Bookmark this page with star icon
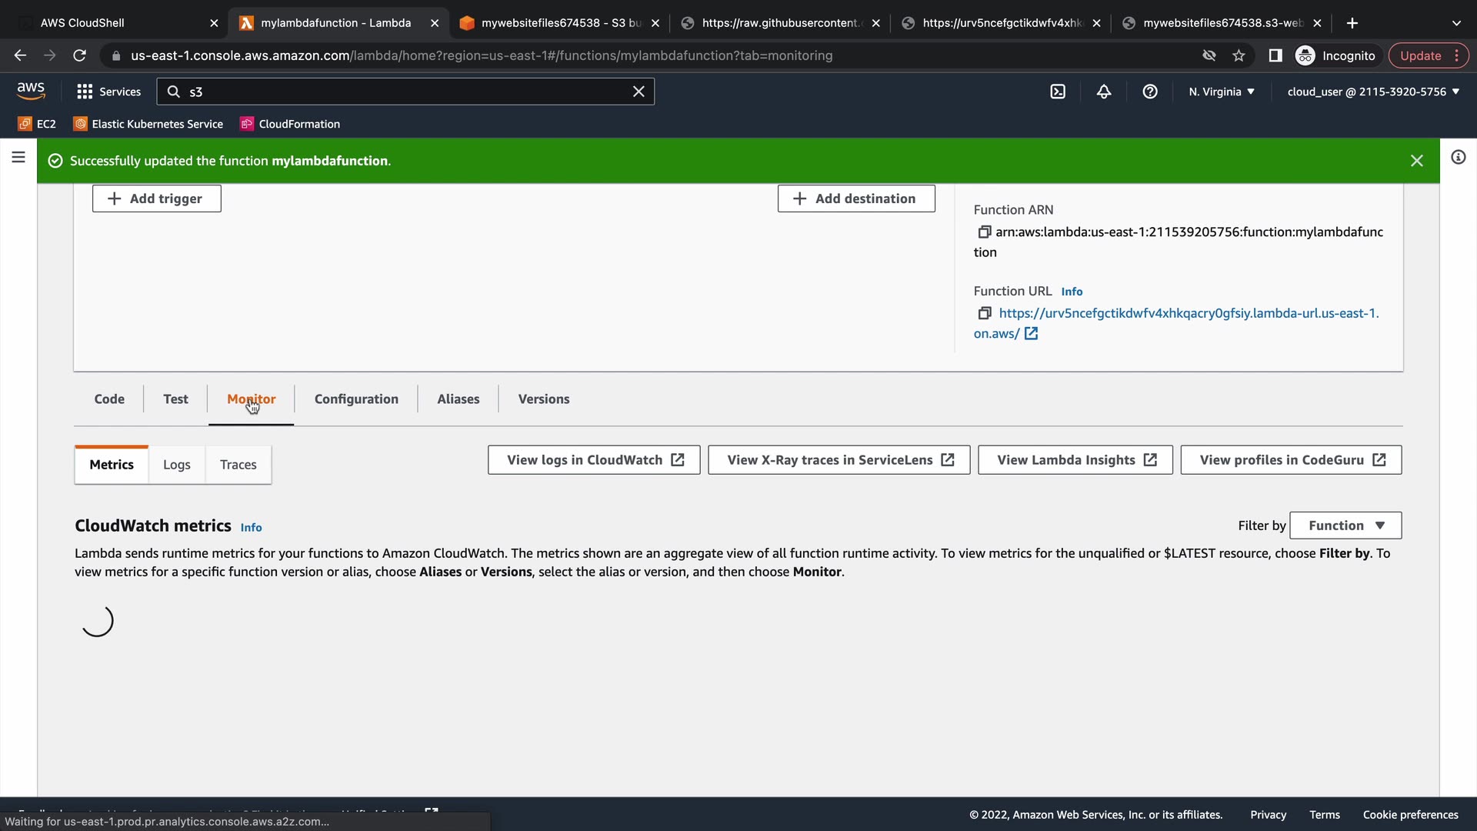 coord(1239,55)
